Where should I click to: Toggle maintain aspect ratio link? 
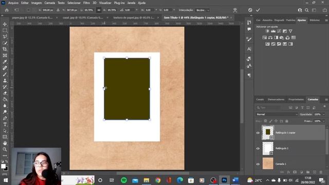point(99,10)
